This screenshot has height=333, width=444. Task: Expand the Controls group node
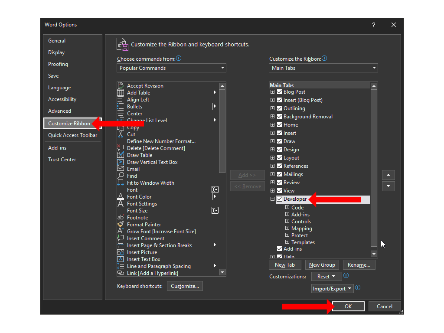(287, 221)
